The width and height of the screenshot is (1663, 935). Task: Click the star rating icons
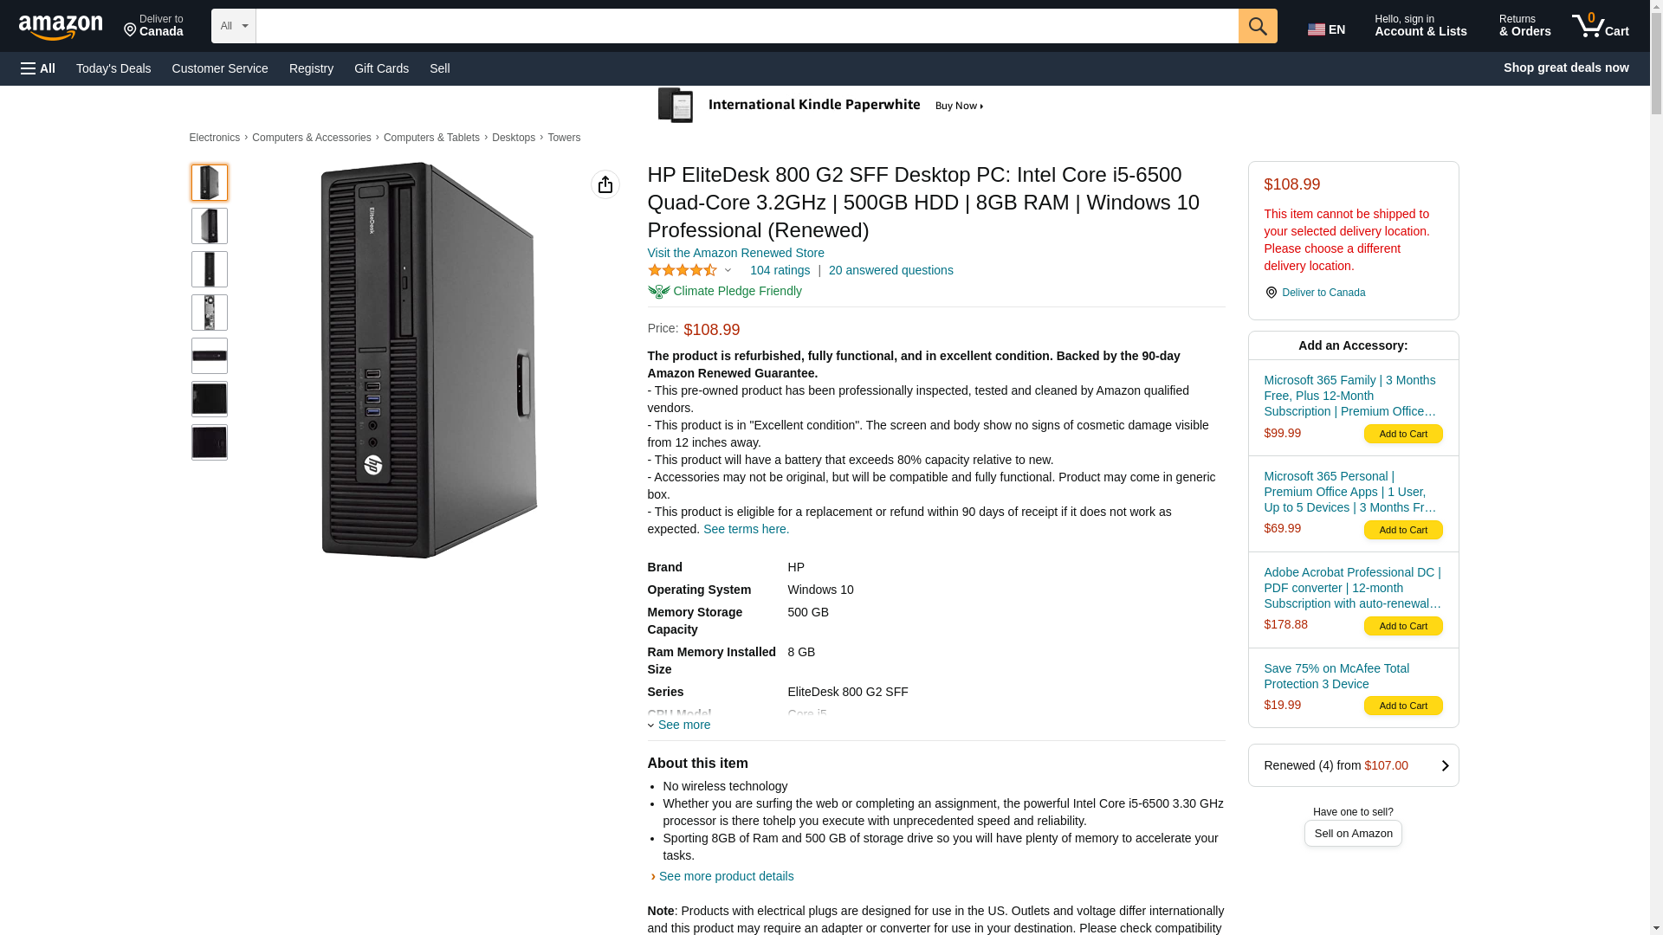pos(683,270)
